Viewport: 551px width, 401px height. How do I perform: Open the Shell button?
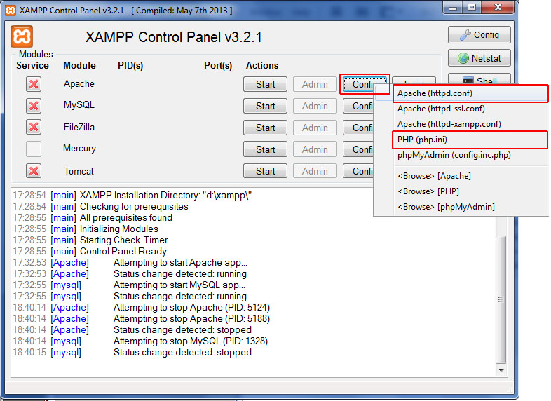click(x=479, y=79)
